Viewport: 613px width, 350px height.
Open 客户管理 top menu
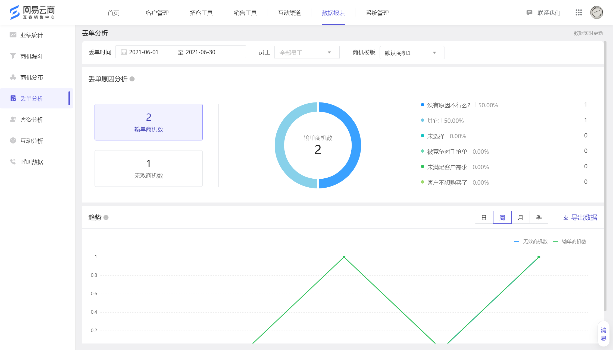(157, 13)
